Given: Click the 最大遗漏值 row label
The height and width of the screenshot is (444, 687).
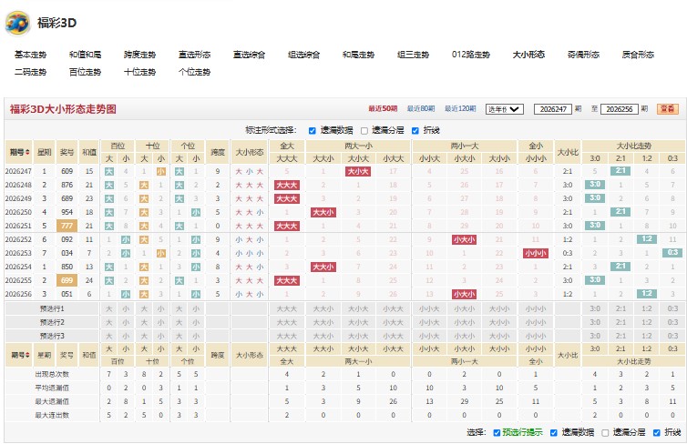Looking at the screenshot, I should coord(52,401).
